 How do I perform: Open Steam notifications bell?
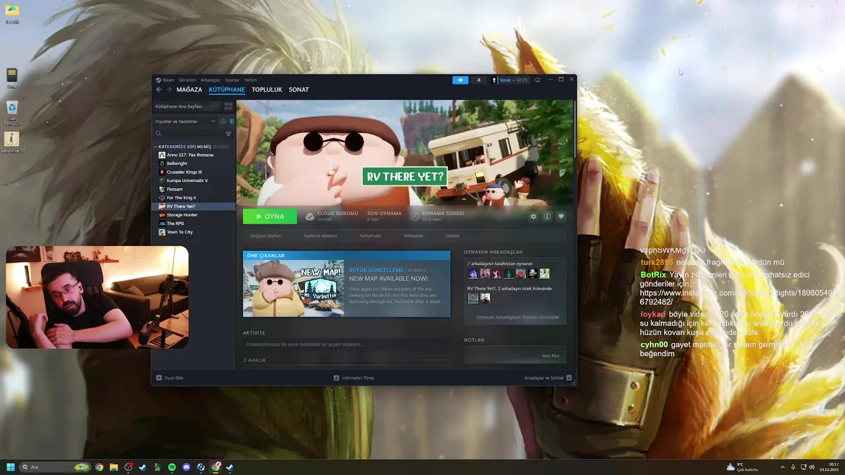[x=479, y=80]
